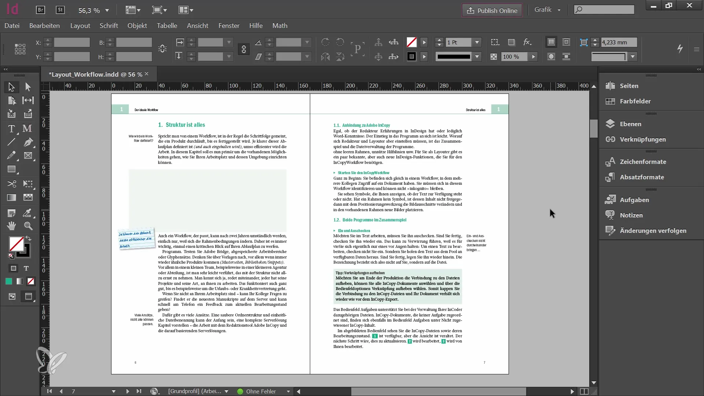
Task: Select the Pen tool
Action: tap(27, 142)
